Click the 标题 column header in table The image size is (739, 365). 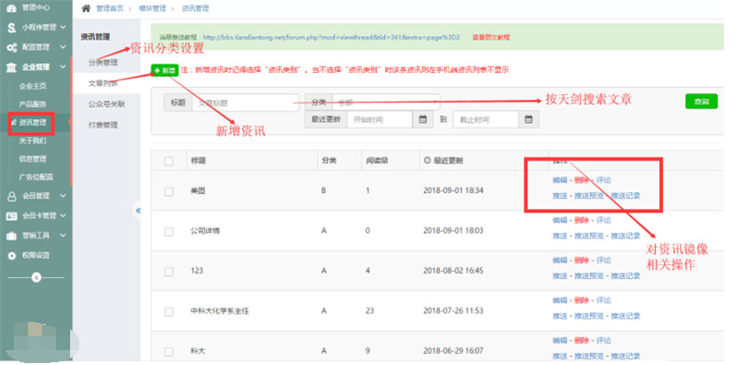[x=198, y=161]
